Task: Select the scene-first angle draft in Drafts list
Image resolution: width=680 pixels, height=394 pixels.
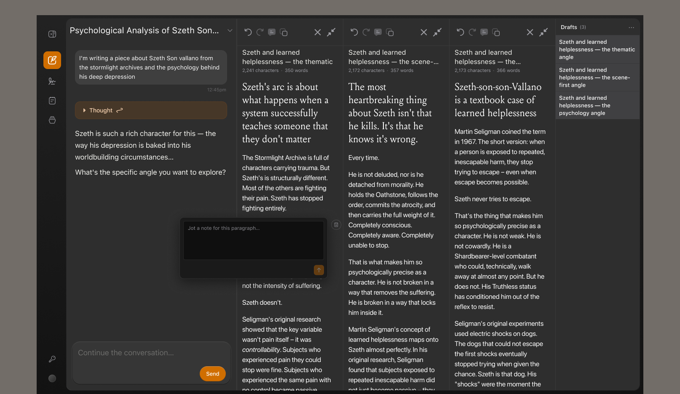Action: (597, 77)
